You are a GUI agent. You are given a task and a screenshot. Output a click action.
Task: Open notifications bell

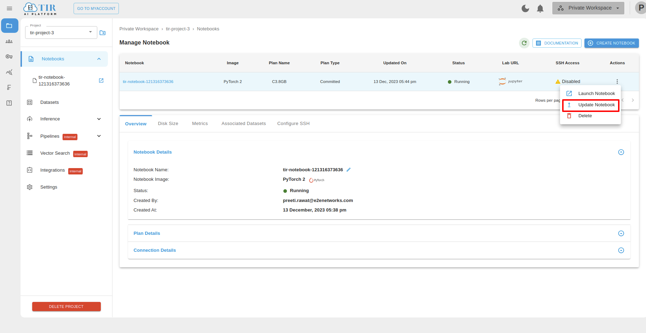[x=540, y=8]
